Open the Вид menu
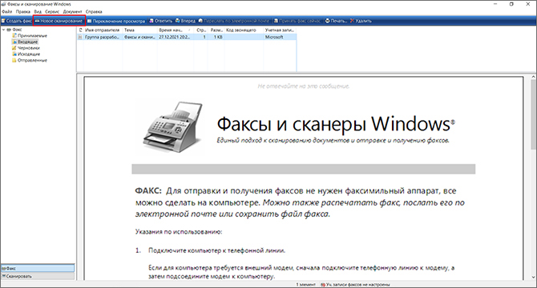537x288 pixels. click(x=38, y=11)
